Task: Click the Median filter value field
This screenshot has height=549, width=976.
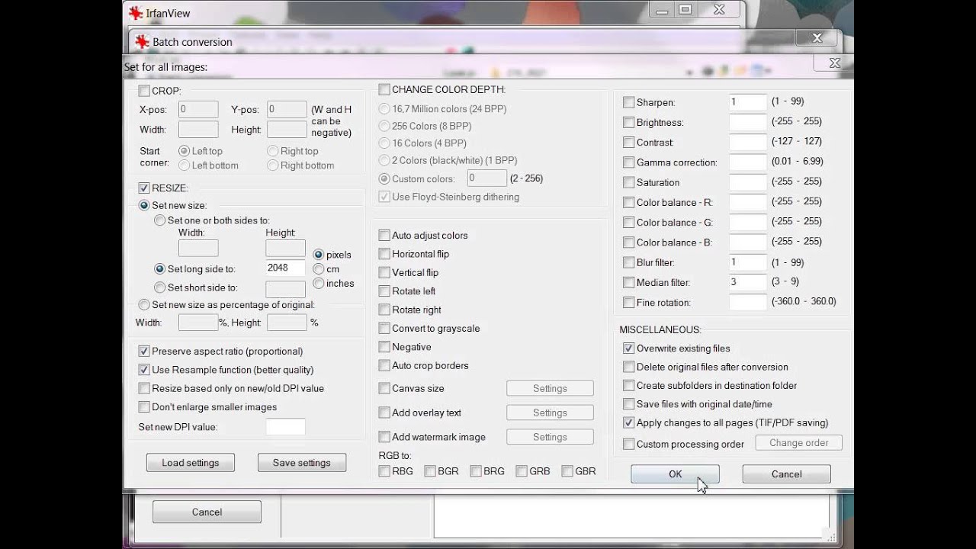Action: click(747, 282)
